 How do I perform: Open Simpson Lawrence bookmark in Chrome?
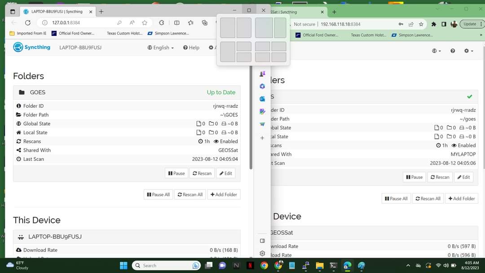412,35
